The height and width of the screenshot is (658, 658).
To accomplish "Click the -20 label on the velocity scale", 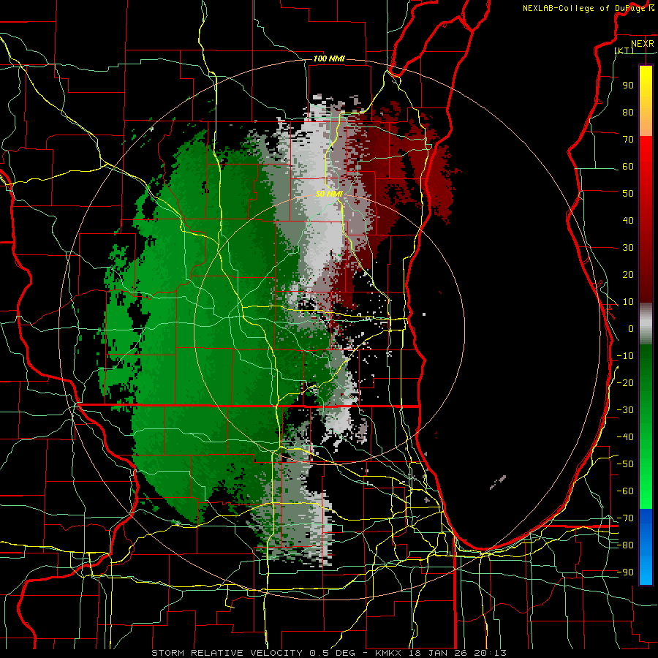I will pos(625,382).
